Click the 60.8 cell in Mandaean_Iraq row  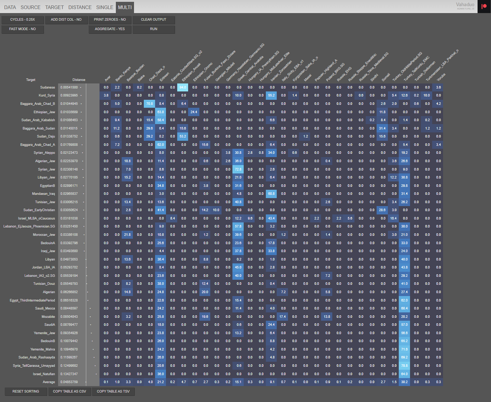[272, 194]
